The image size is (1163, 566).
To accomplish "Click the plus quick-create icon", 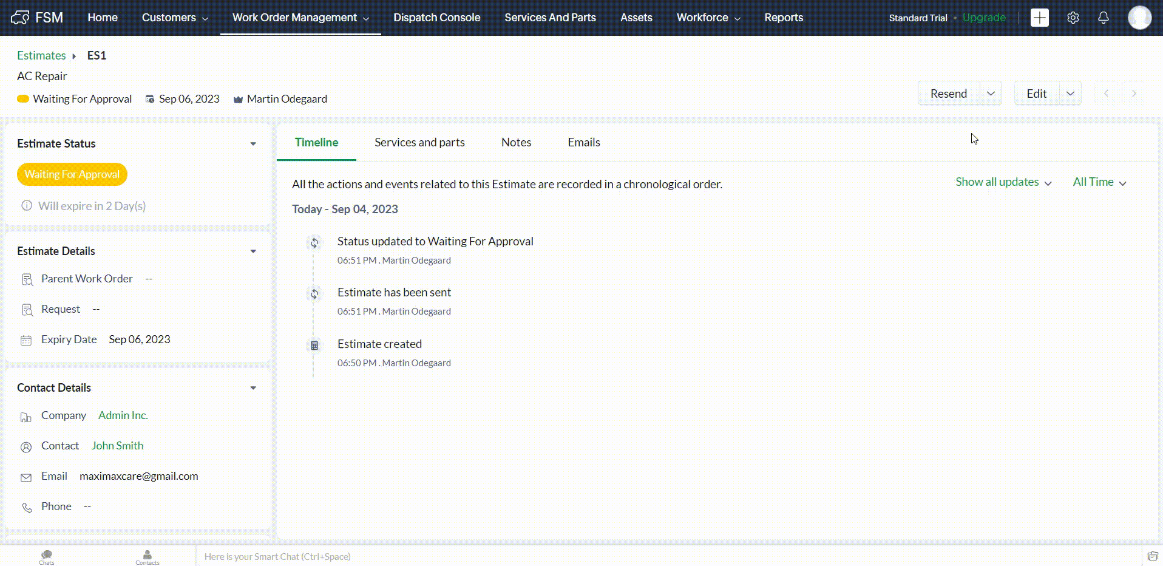I will coord(1039,18).
